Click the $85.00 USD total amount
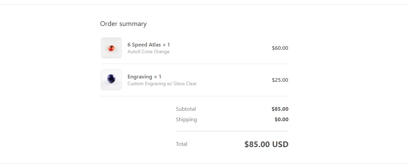The image size is (418, 167). click(266, 144)
